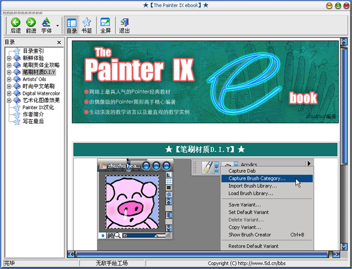Click the book icon beside Digital Watercolor
This screenshot has width=352, height=269.
tap(17, 93)
